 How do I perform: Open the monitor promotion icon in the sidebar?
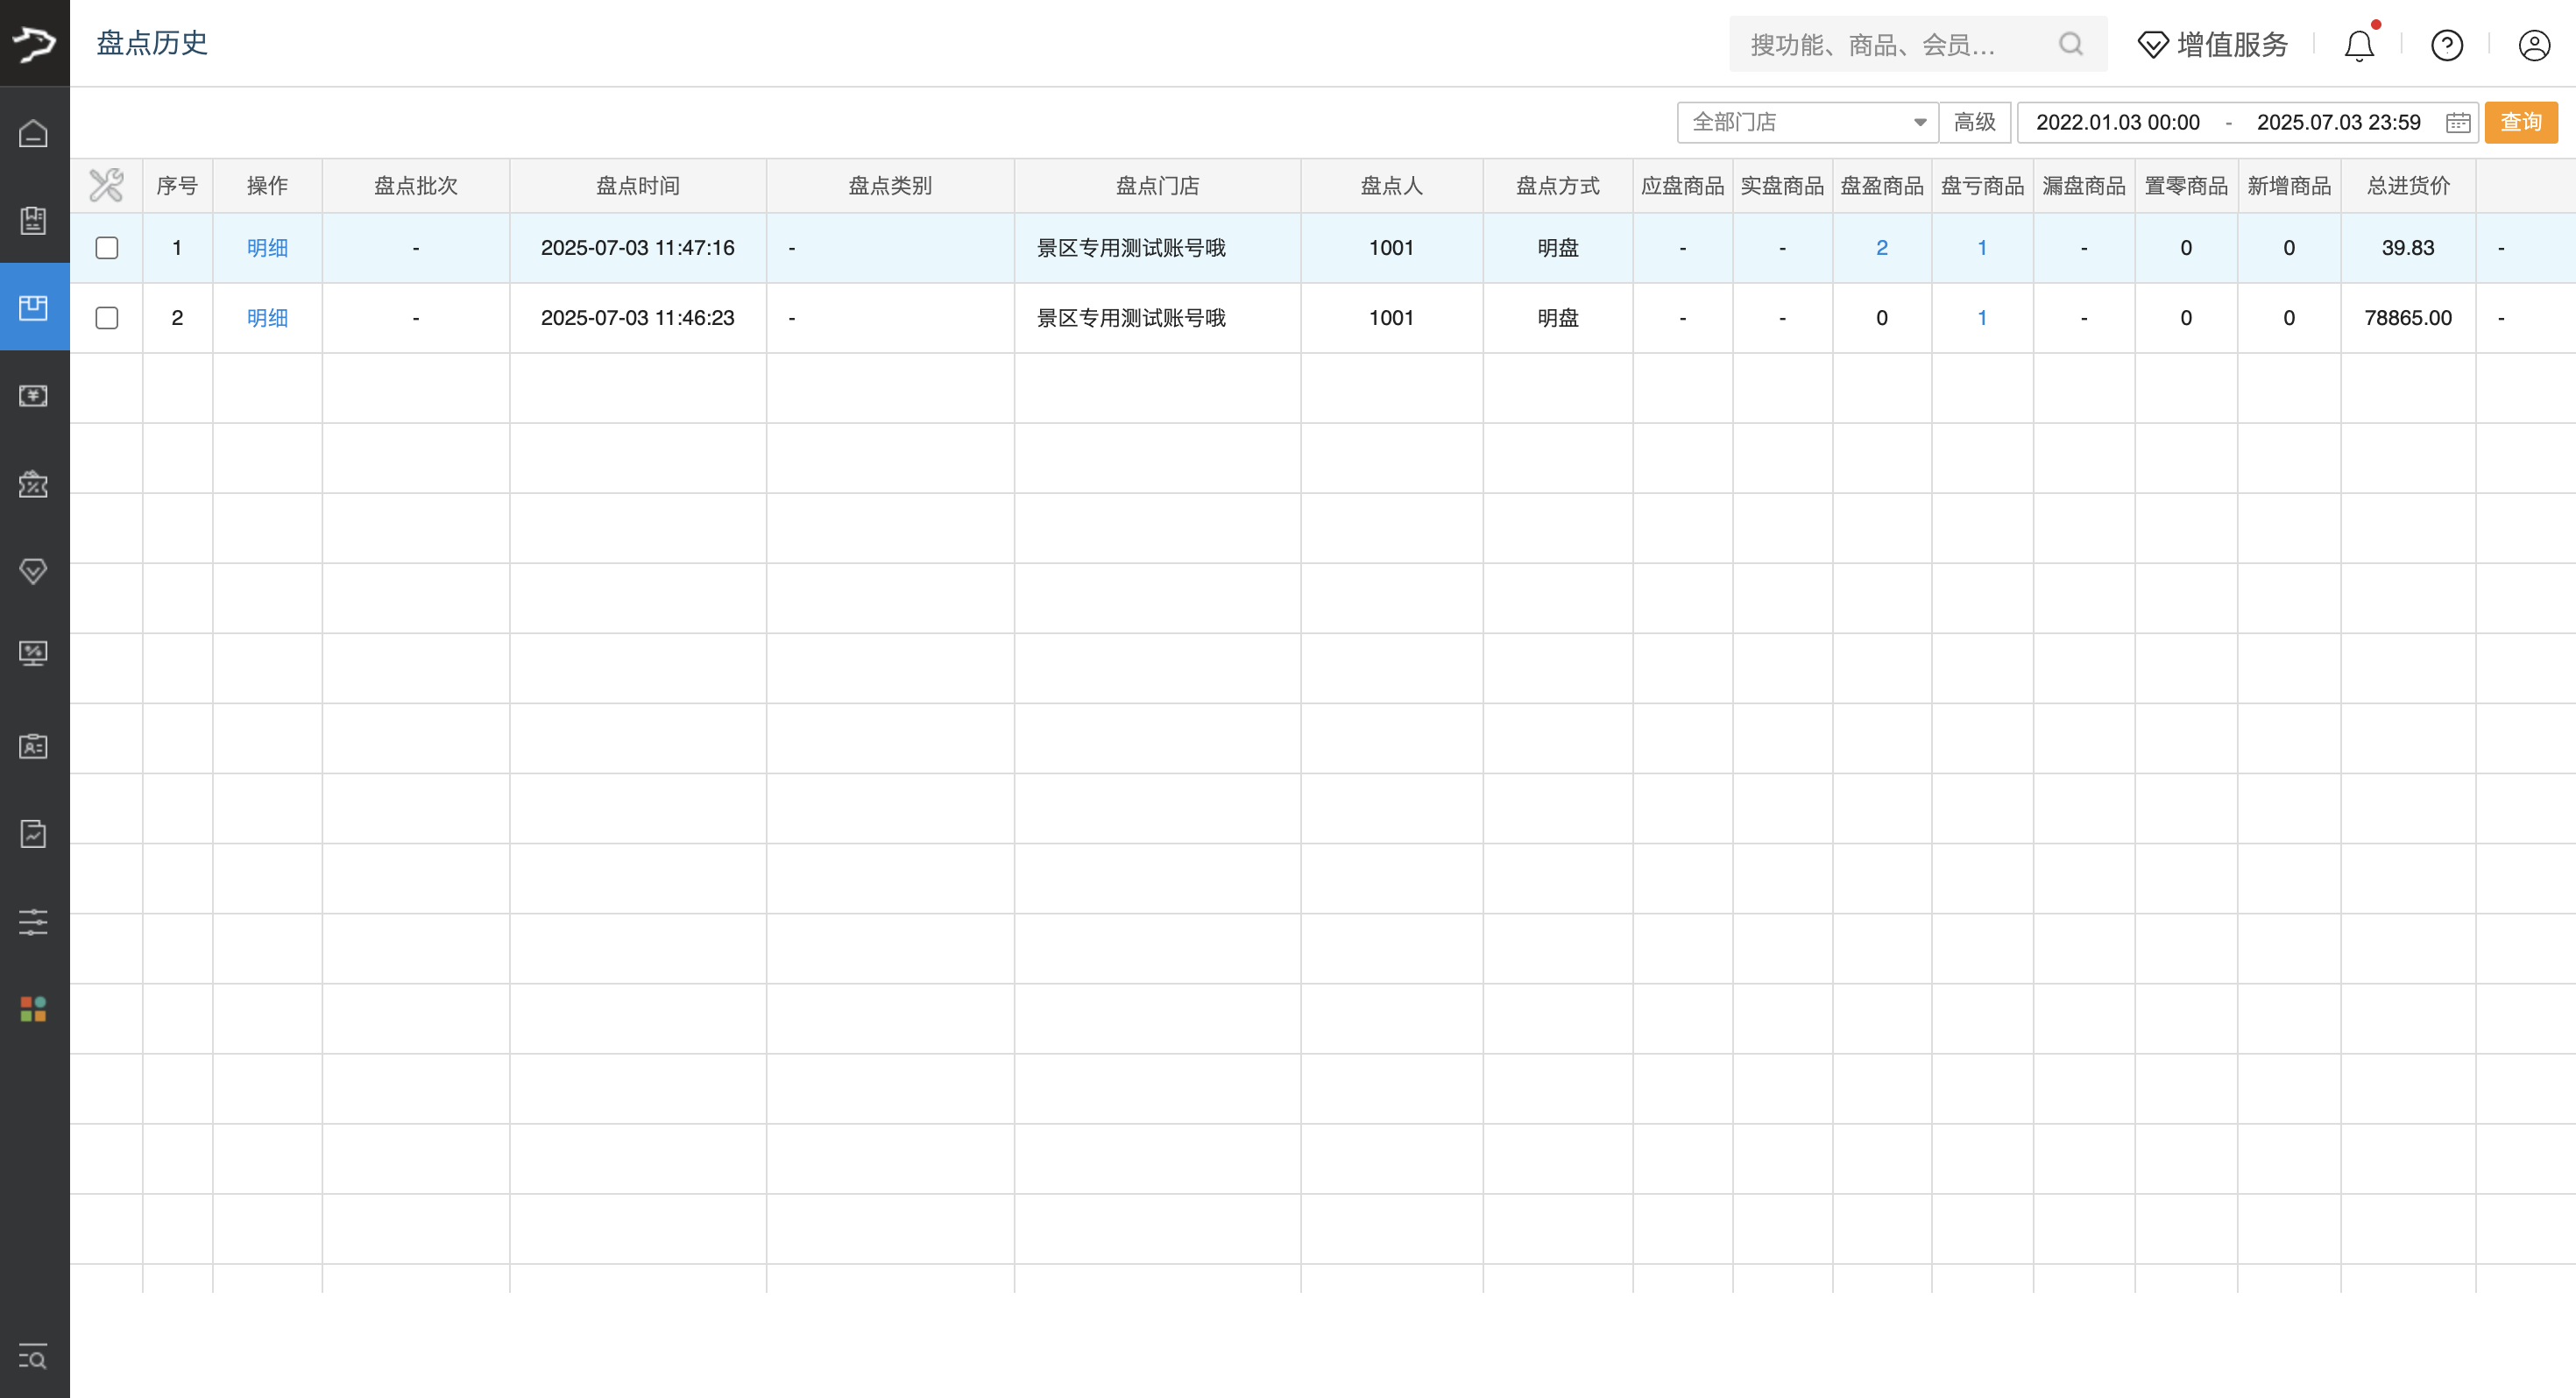[x=34, y=654]
